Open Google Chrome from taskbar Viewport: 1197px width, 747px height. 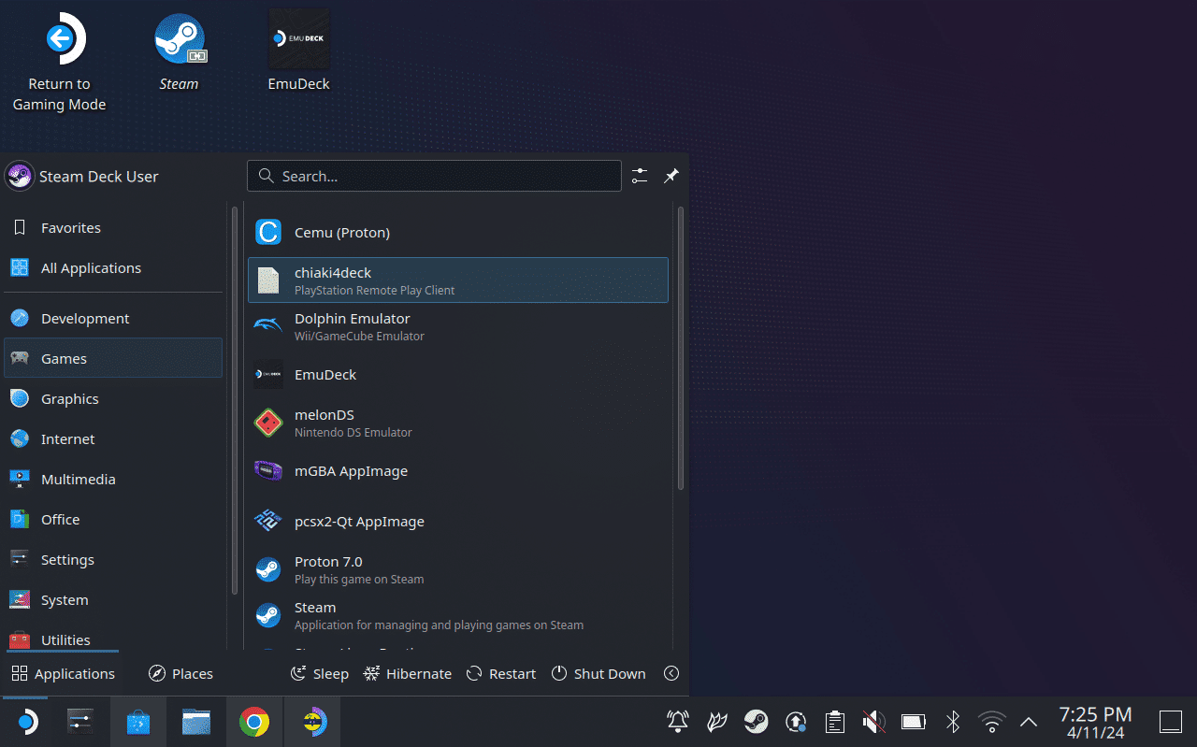pyautogui.click(x=254, y=722)
